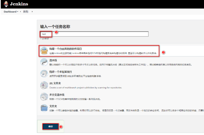
Task: Choose the 流水线 project type title
Action: point(53,60)
